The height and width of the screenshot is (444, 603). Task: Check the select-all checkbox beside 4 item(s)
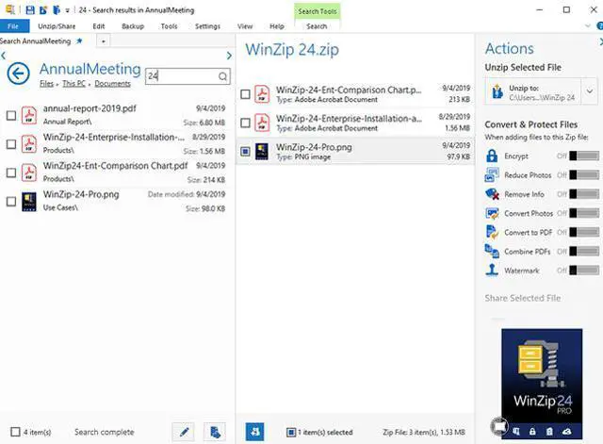tap(15, 432)
